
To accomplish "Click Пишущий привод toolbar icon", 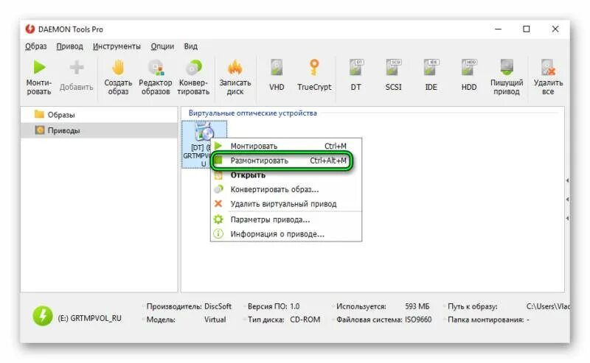I will [x=507, y=67].
